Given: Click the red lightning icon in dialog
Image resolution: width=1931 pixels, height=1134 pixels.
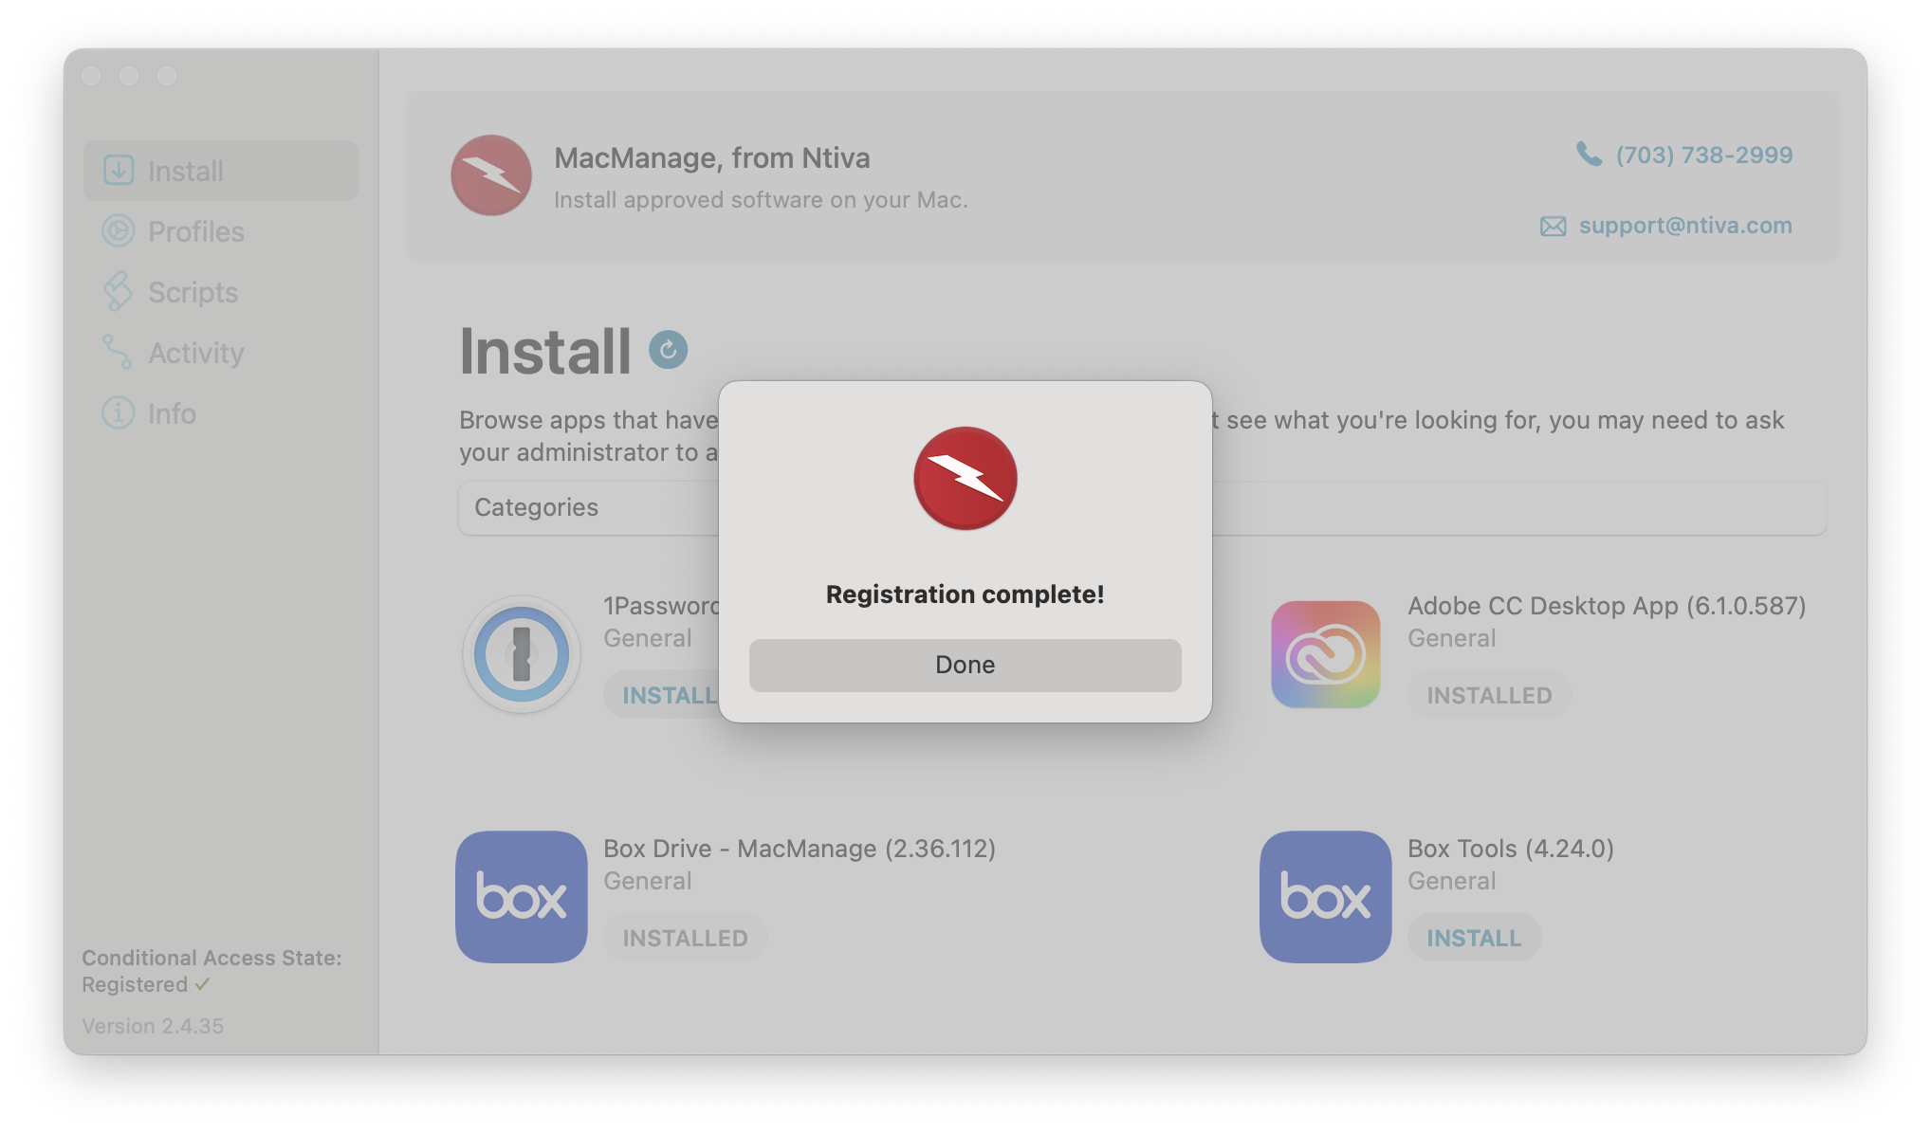Looking at the screenshot, I should (965, 478).
